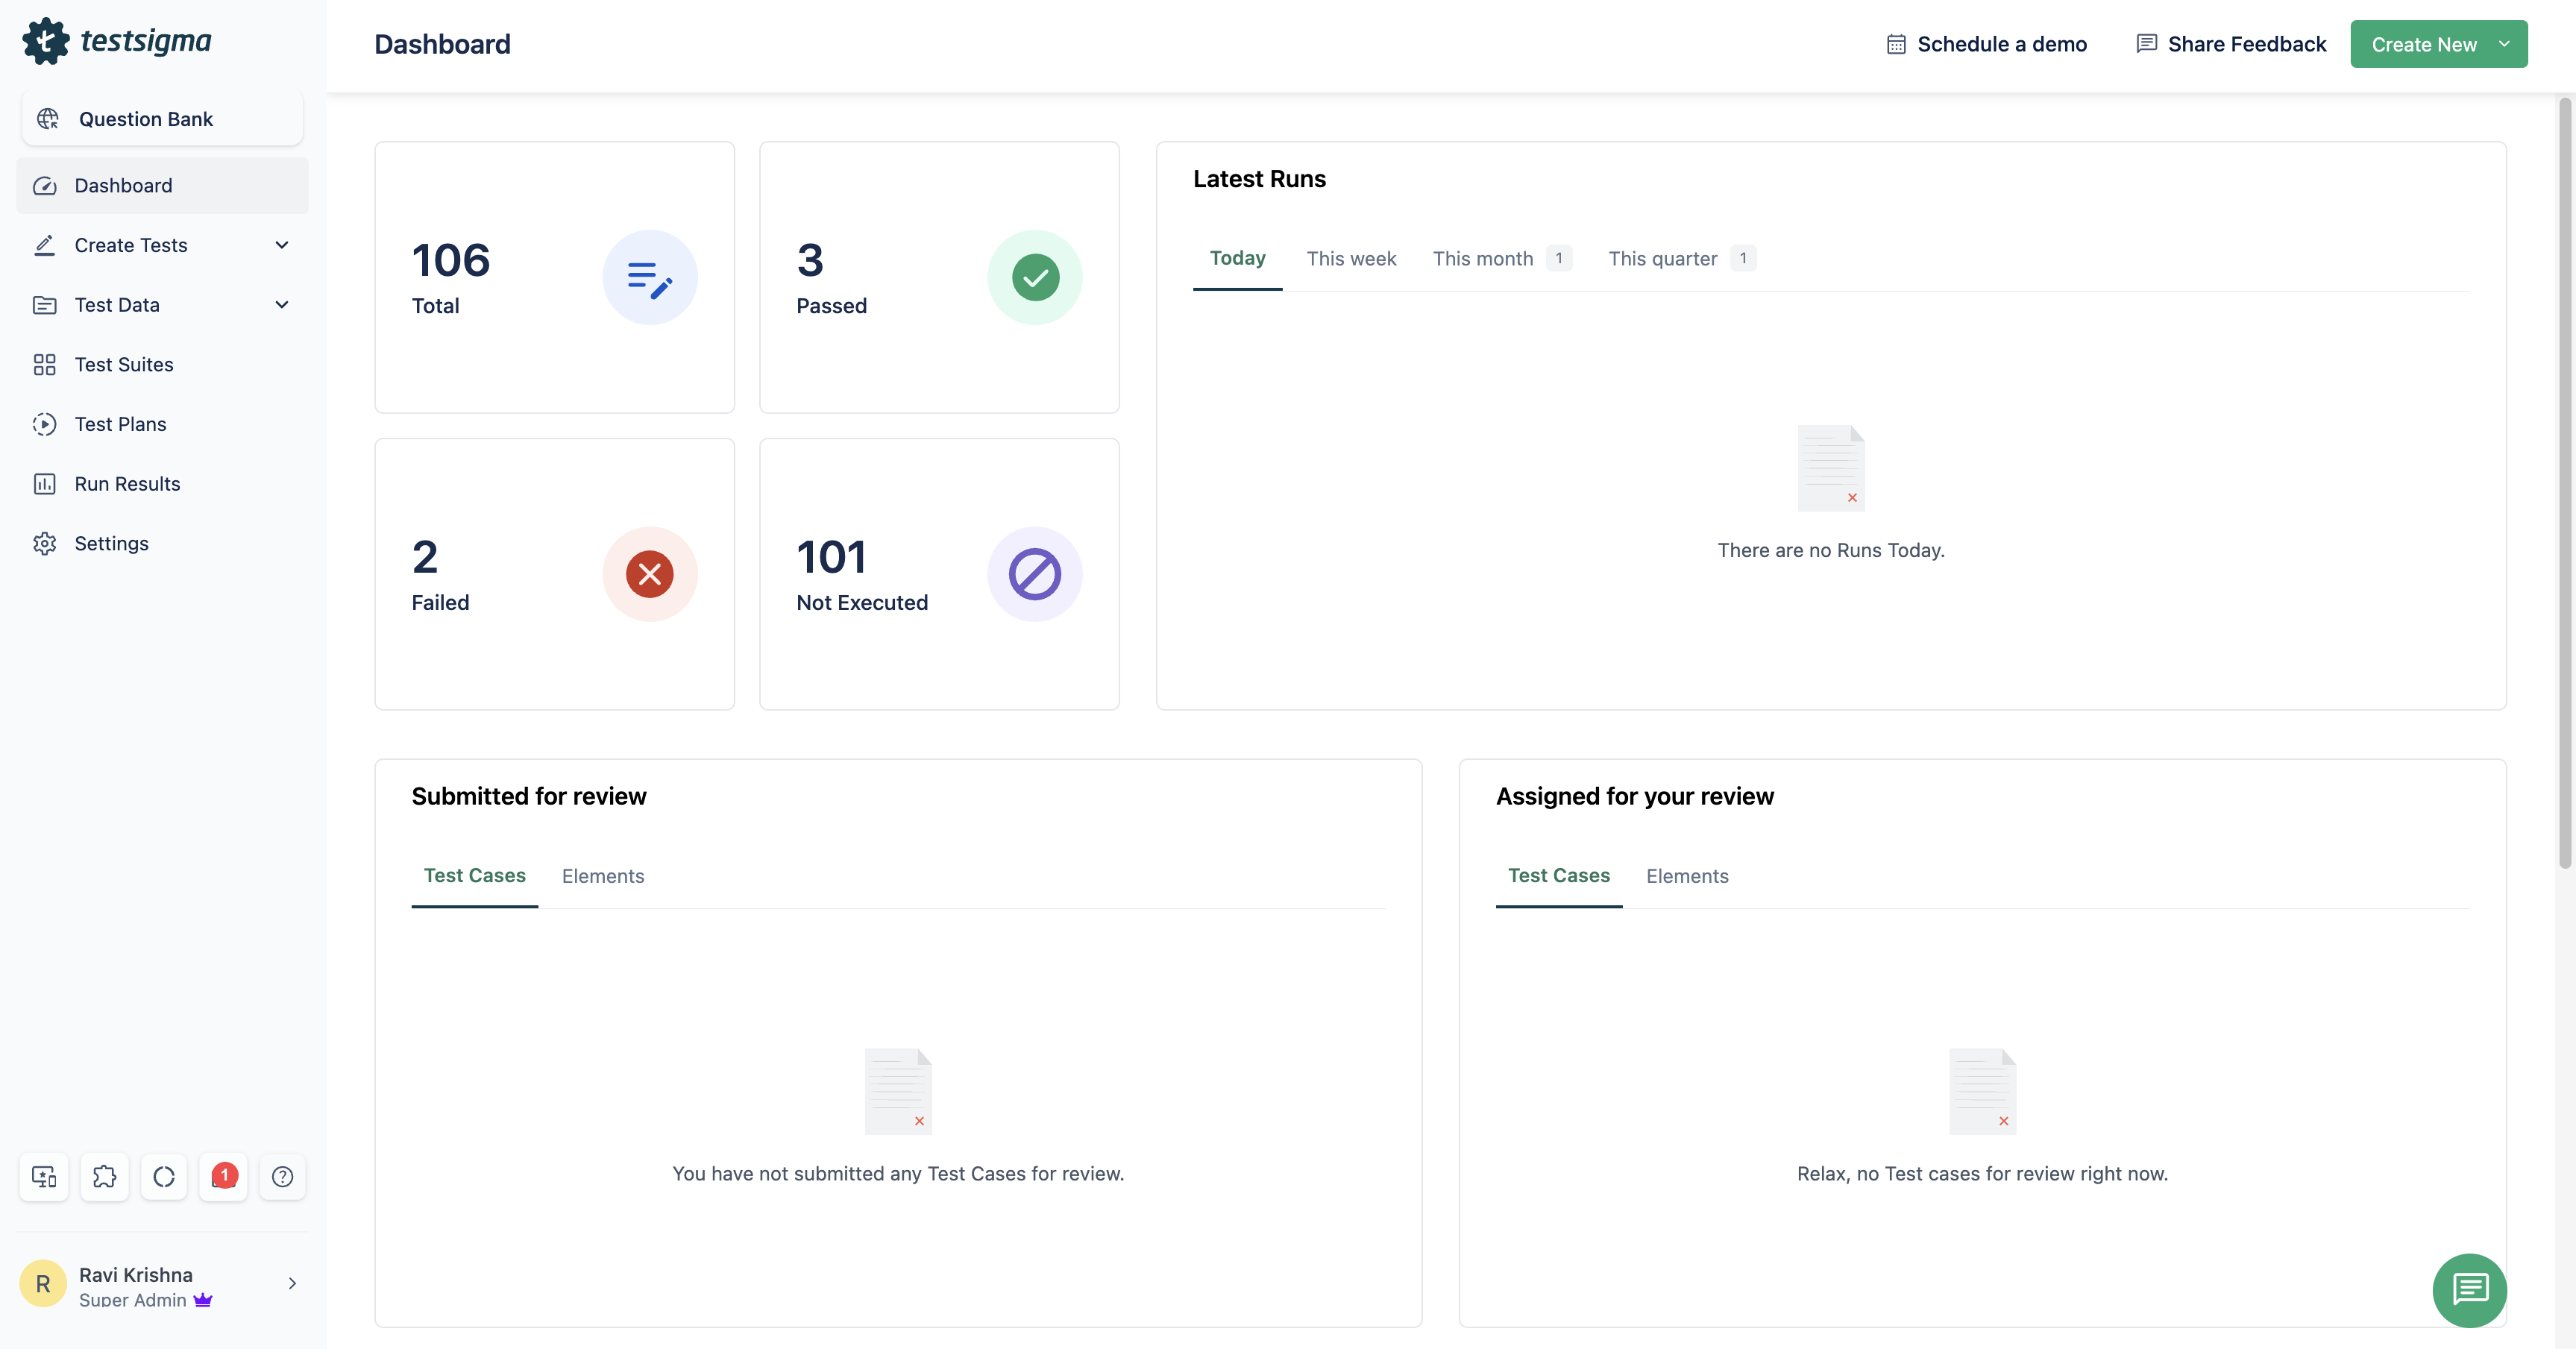The image size is (2576, 1349).
Task: Switch to This quarter in Latest Runs
Action: [x=1662, y=258]
